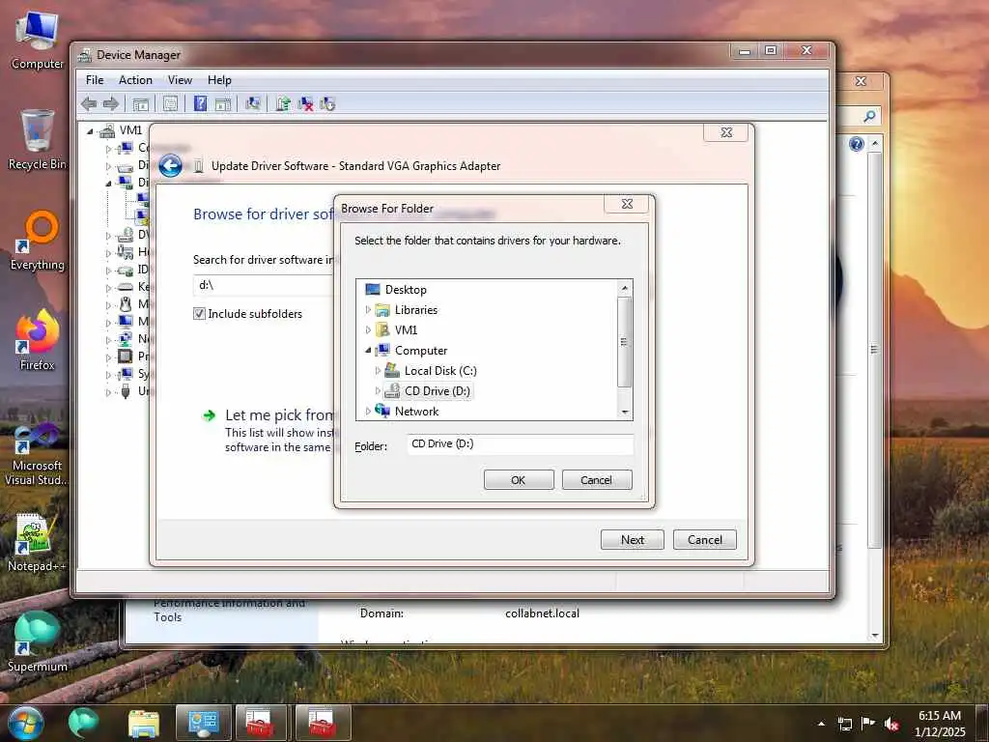Open the Supermium desktop shortcut
Image resolution: width=989 pixels, height=742 pixels.
click(x=38, y=642)
